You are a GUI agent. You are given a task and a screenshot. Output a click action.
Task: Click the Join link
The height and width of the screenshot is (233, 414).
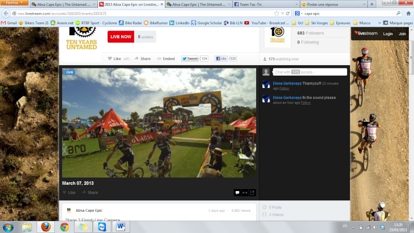coord(402,34)
